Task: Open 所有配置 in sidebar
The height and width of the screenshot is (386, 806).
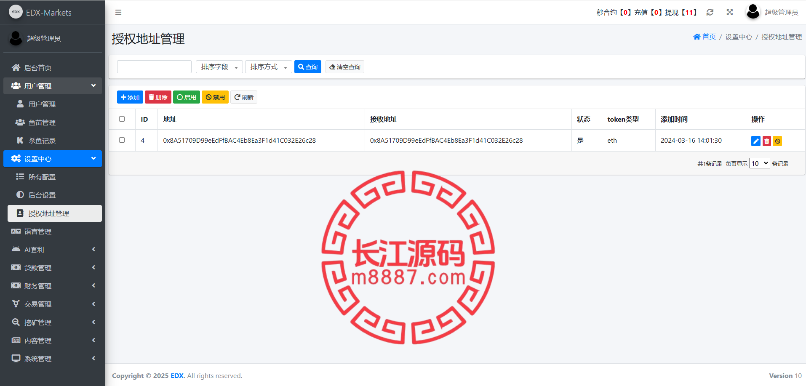Action: click(55, 177)
